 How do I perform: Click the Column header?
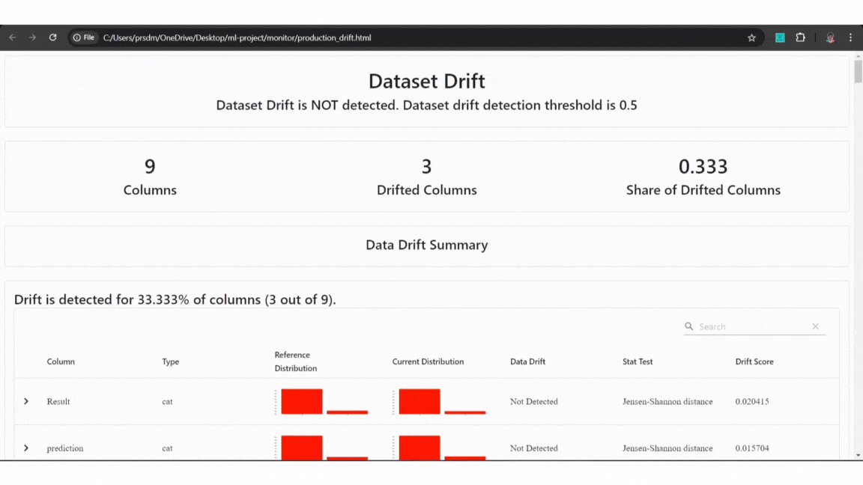coord(61,362)
